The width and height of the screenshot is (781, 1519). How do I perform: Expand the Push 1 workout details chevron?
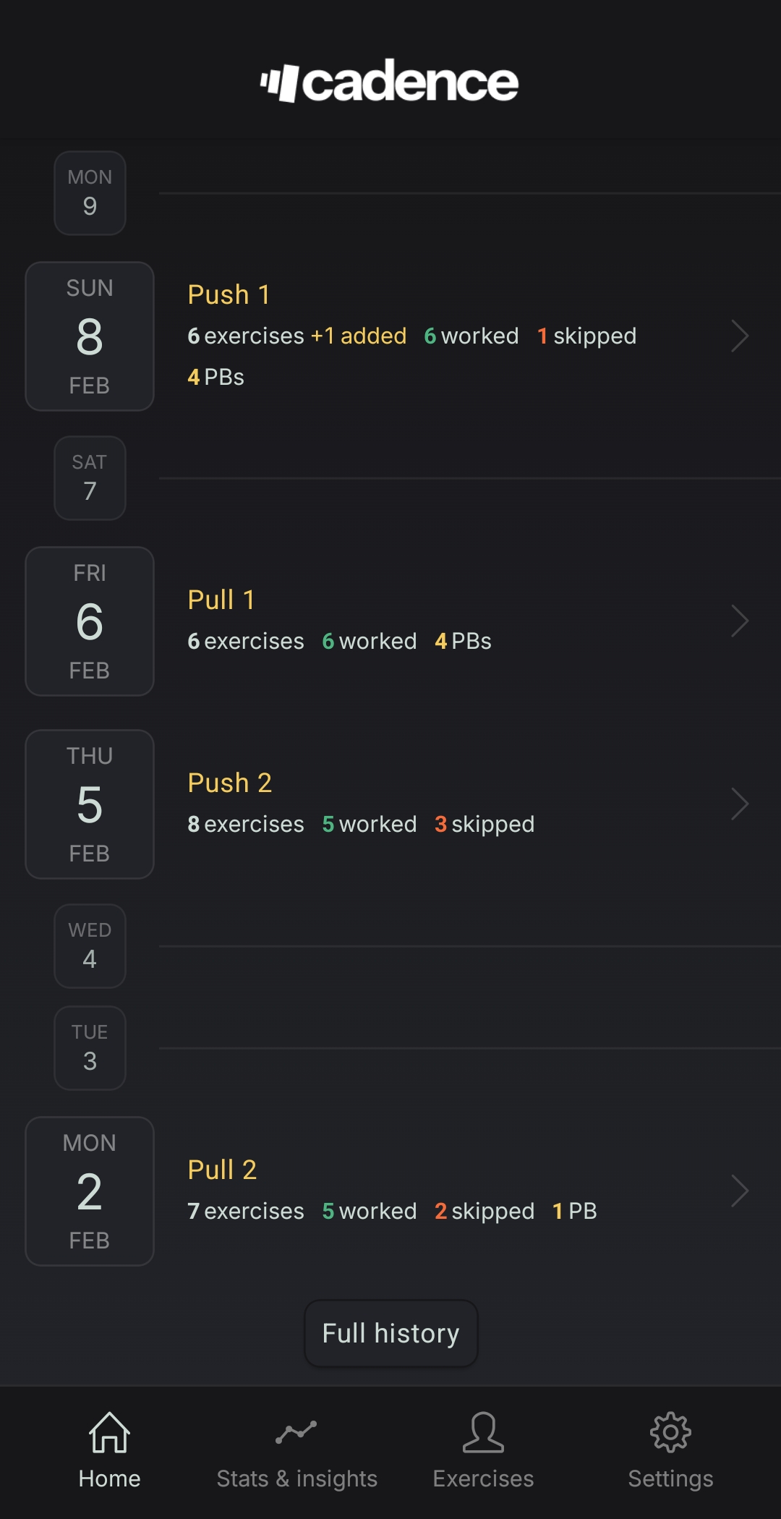[x=741, y=335]
